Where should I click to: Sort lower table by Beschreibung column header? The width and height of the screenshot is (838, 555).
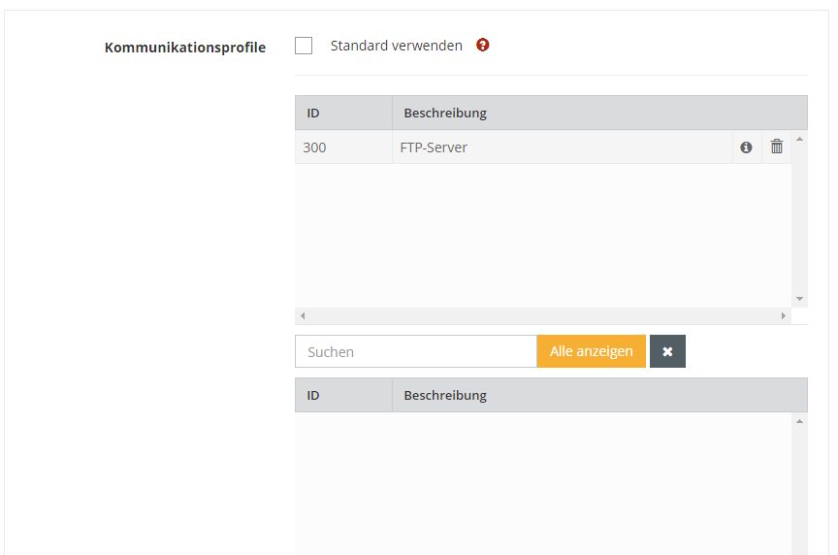coord(445,395)
